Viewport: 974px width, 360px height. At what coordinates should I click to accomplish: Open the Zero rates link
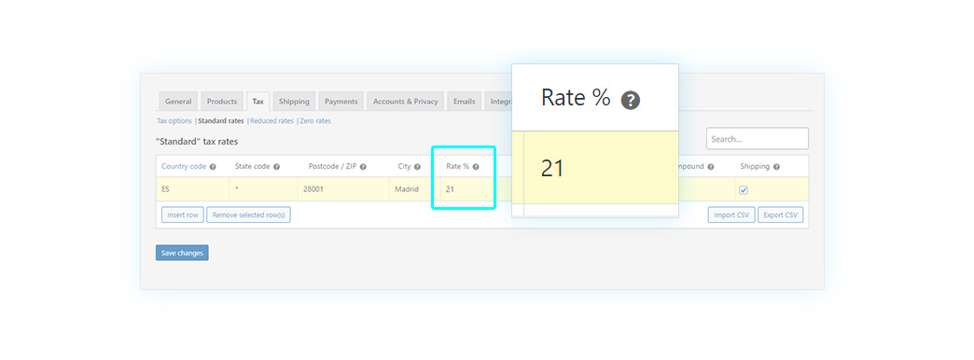click(x=315, y=121)
